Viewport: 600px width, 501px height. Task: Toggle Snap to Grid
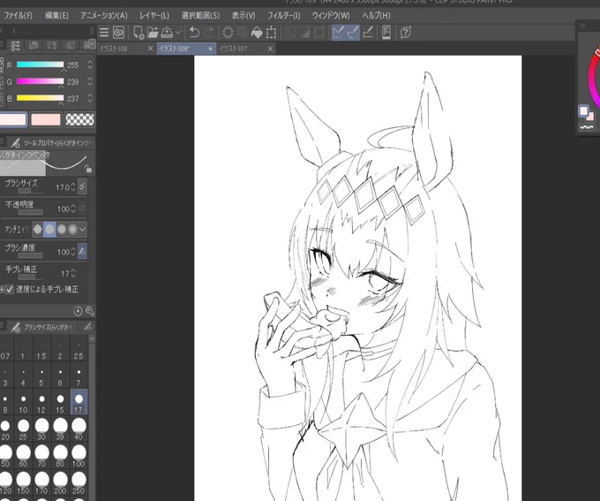368,33
